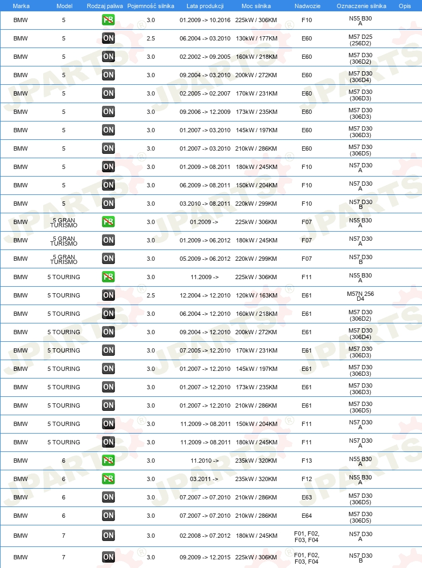
Task: Click body cell E63
Action: (x=307, y=497)
